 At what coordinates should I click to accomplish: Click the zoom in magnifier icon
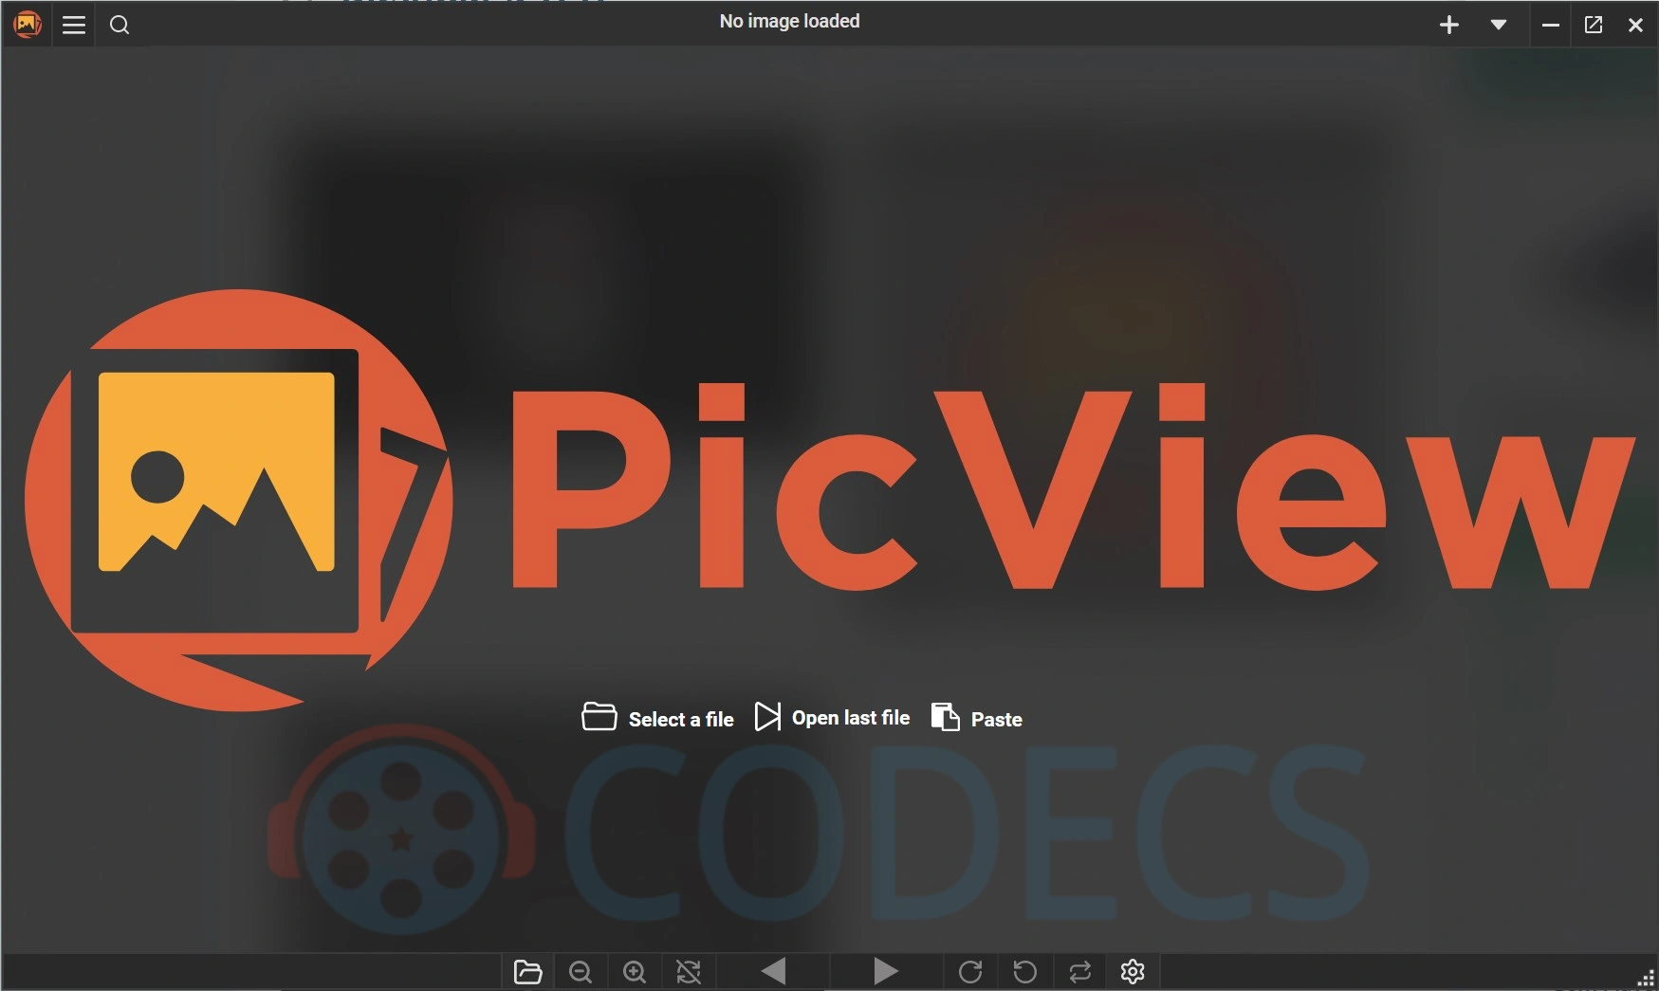tap(635, 972)
